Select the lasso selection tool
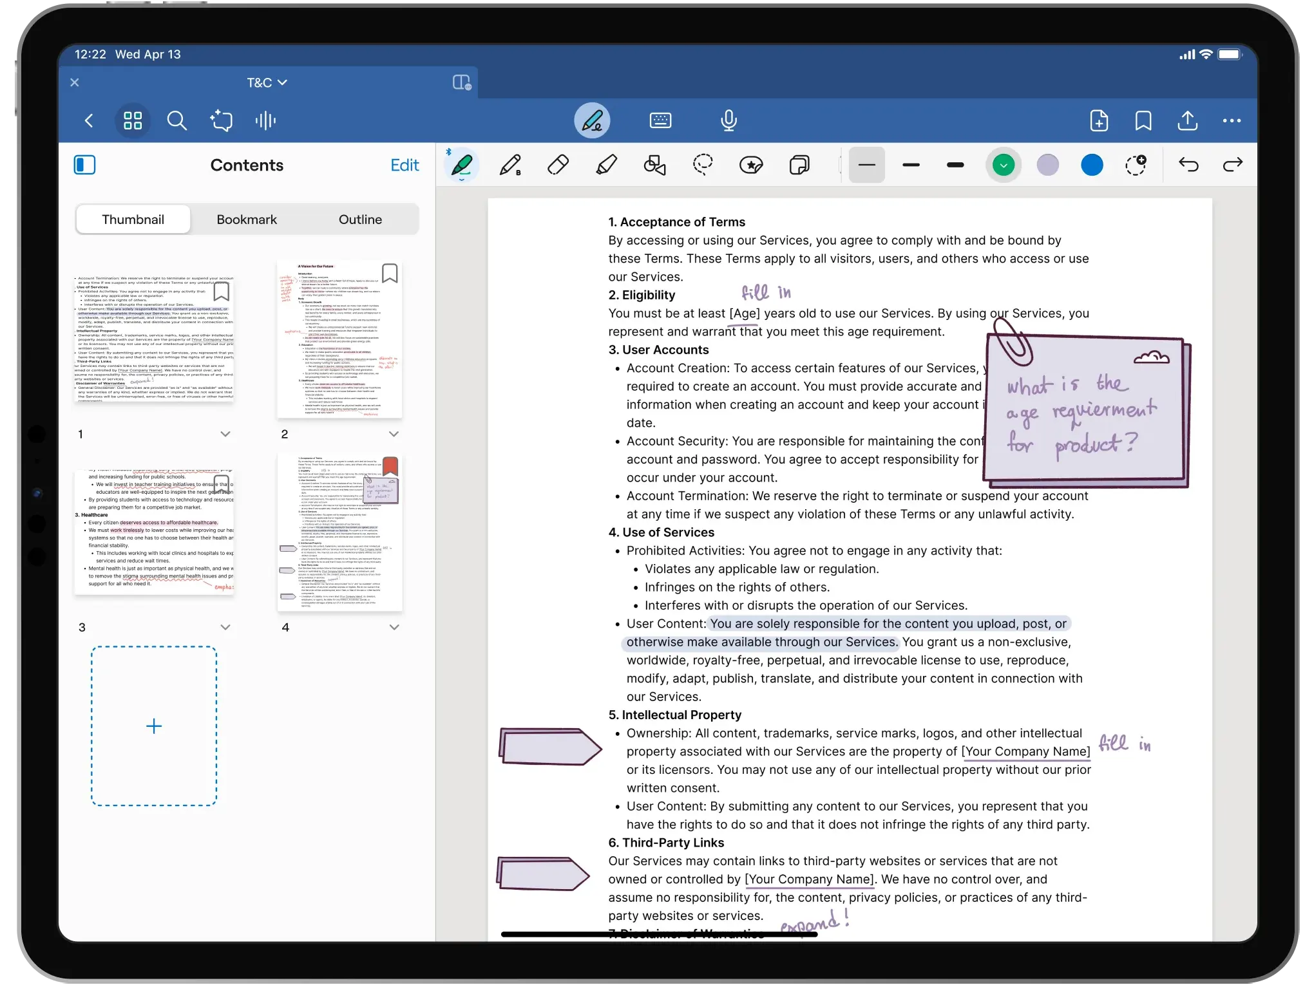Viewport: 1314px width, 985px height. pyautogui.click(x=703, y=165)
